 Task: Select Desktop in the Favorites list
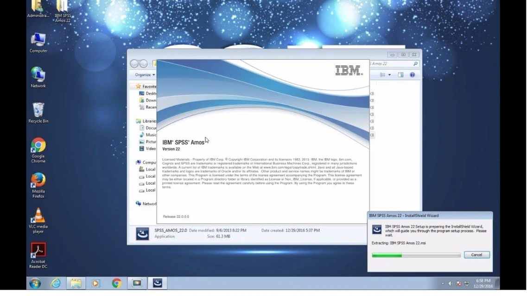coord(148,93)
